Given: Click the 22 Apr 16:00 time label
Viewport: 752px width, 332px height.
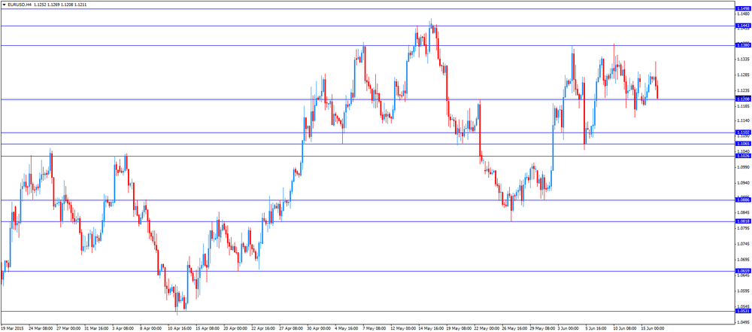Looking at the screenshot, I should [263, 329].
